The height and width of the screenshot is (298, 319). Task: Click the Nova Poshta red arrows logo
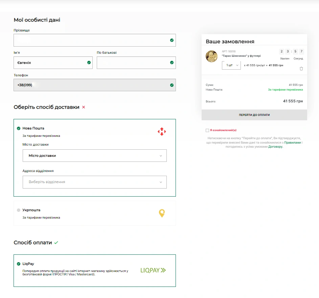pyautogui.click(x=162, y=132)
